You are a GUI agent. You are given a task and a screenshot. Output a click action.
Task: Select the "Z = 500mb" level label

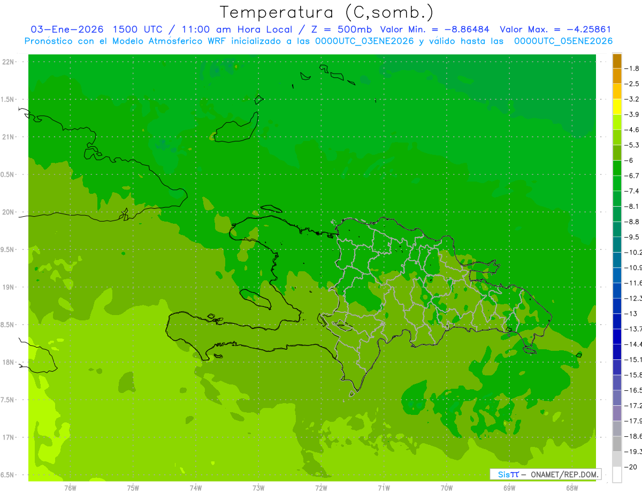[x=341, y=29]
